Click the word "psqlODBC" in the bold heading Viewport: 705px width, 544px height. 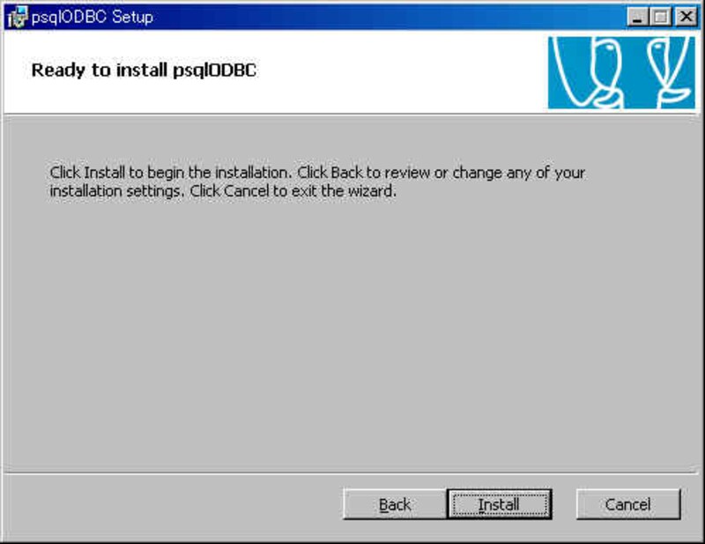215,71
